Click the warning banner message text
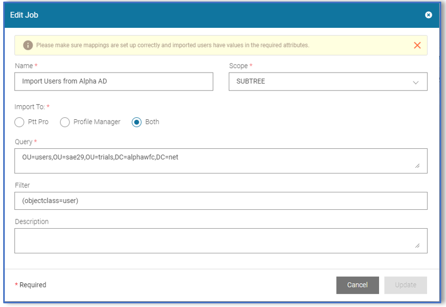The image size is (446, 307). pos(172,45)
